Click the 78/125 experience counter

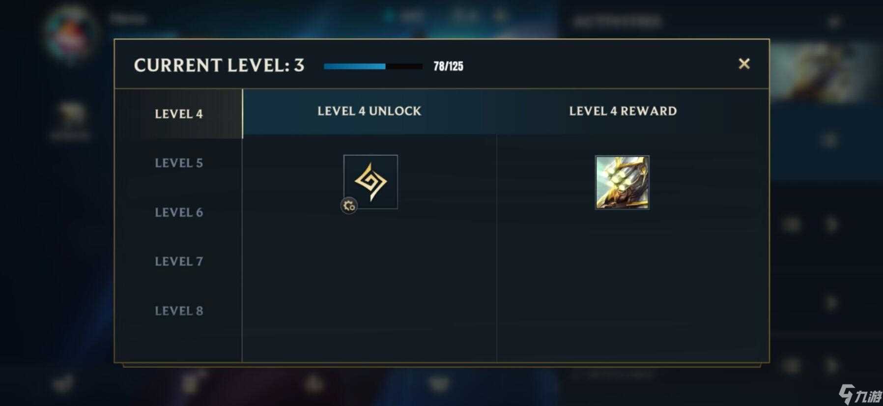(448, 66)
